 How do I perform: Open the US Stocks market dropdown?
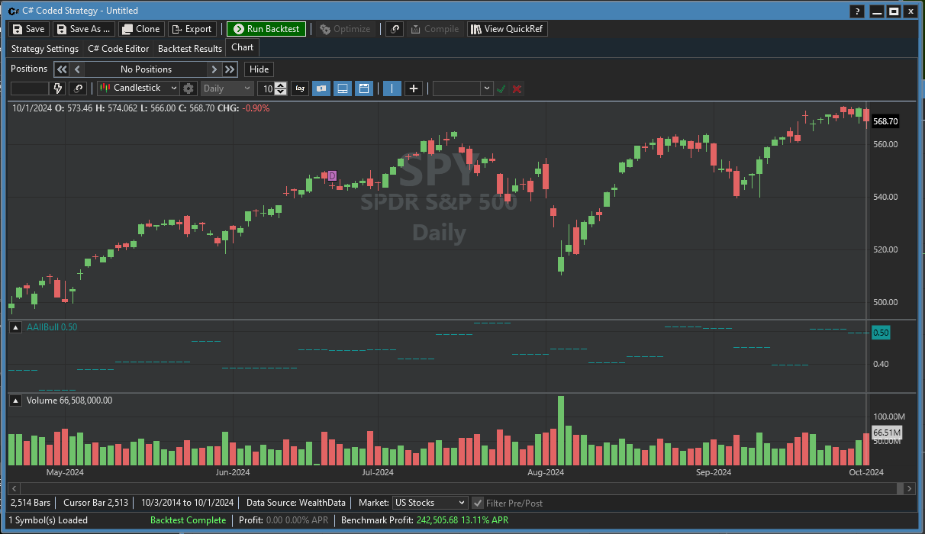click(429, 503)
